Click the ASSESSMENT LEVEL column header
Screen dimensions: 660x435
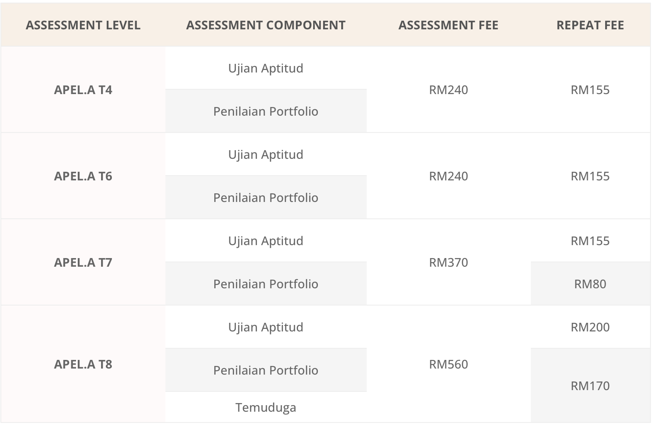tap(83, 25)
